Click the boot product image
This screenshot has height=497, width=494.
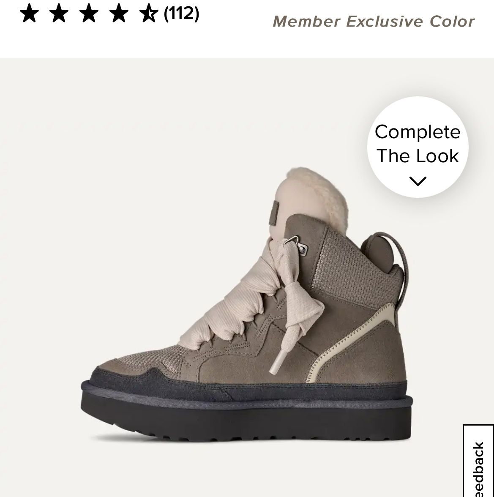[247, 304]
